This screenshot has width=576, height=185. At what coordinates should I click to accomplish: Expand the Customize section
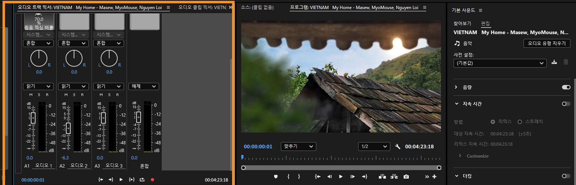(460, 156)
